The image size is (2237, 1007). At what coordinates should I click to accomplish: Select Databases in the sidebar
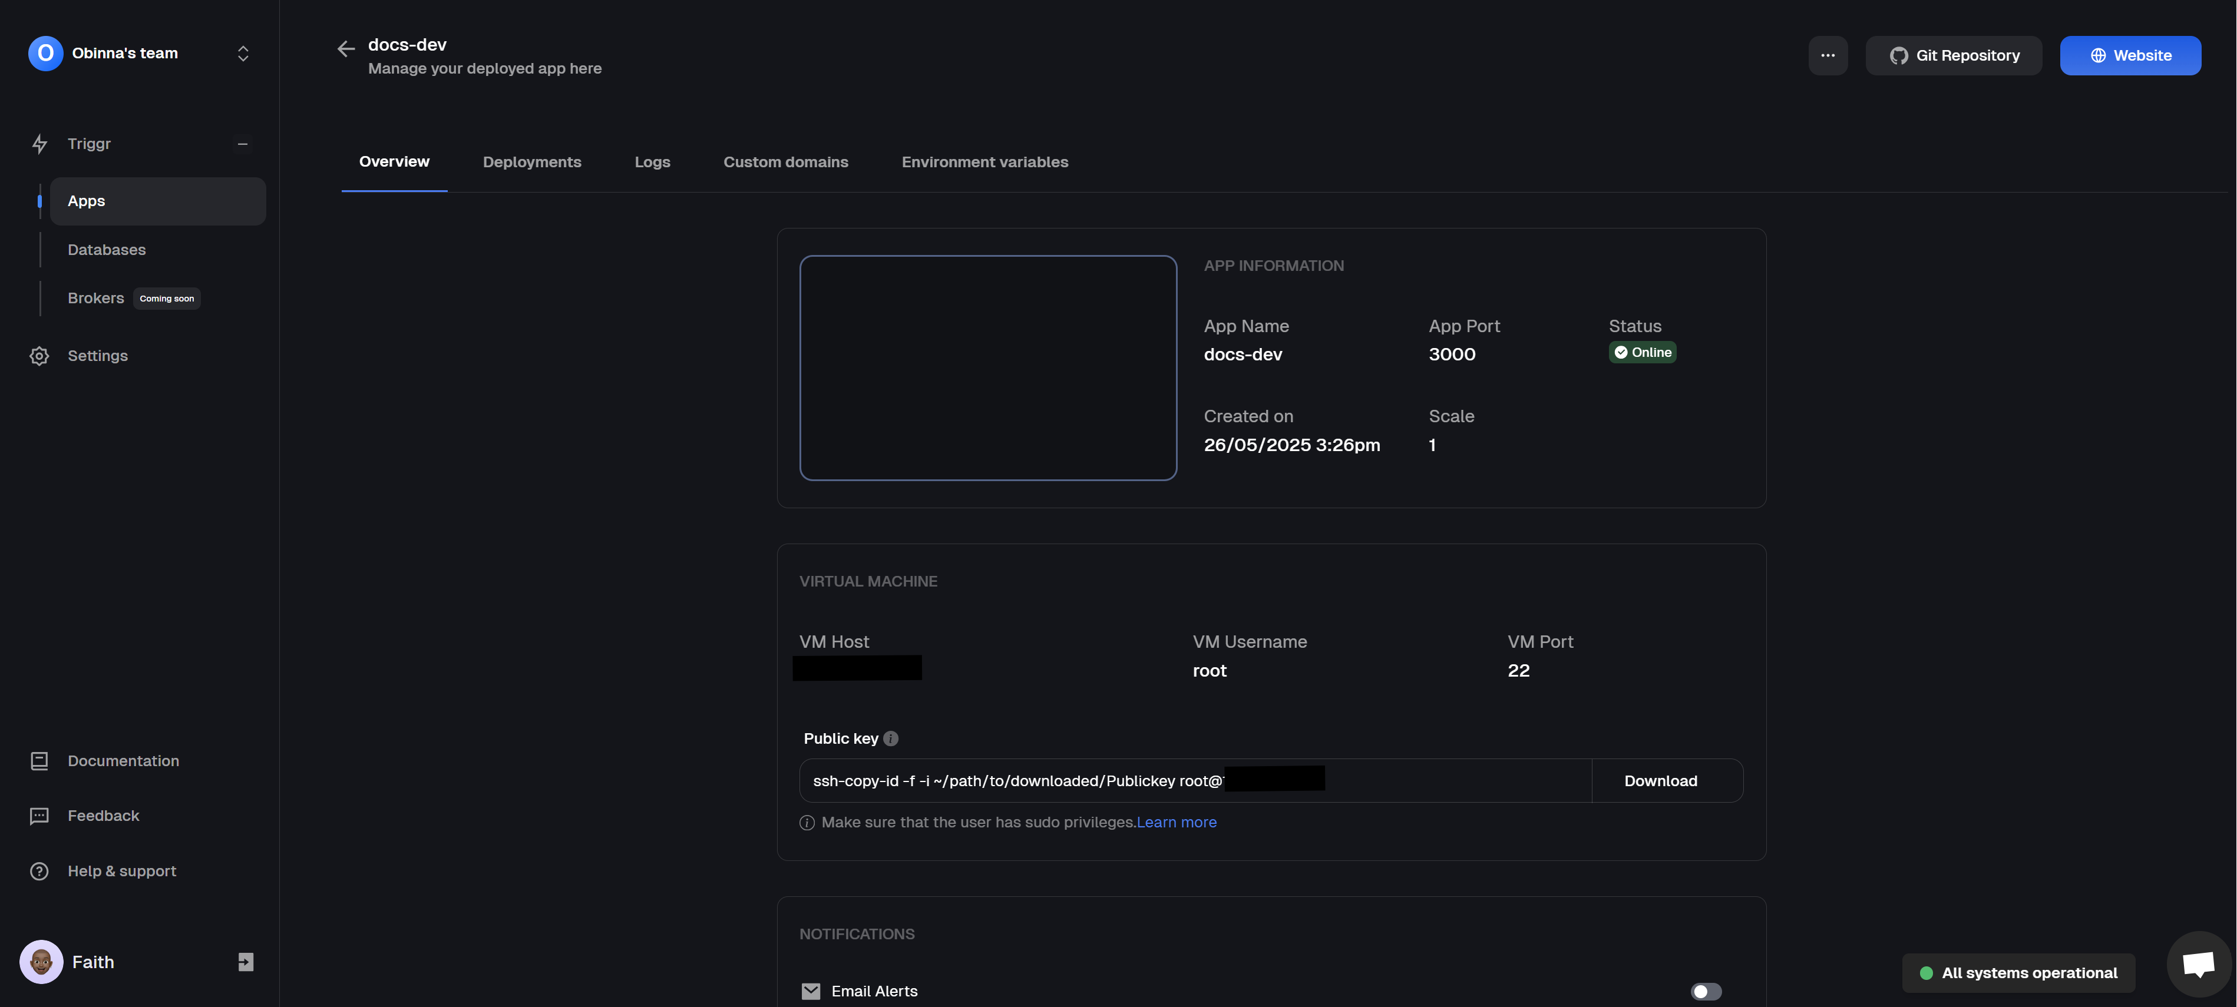106,250
